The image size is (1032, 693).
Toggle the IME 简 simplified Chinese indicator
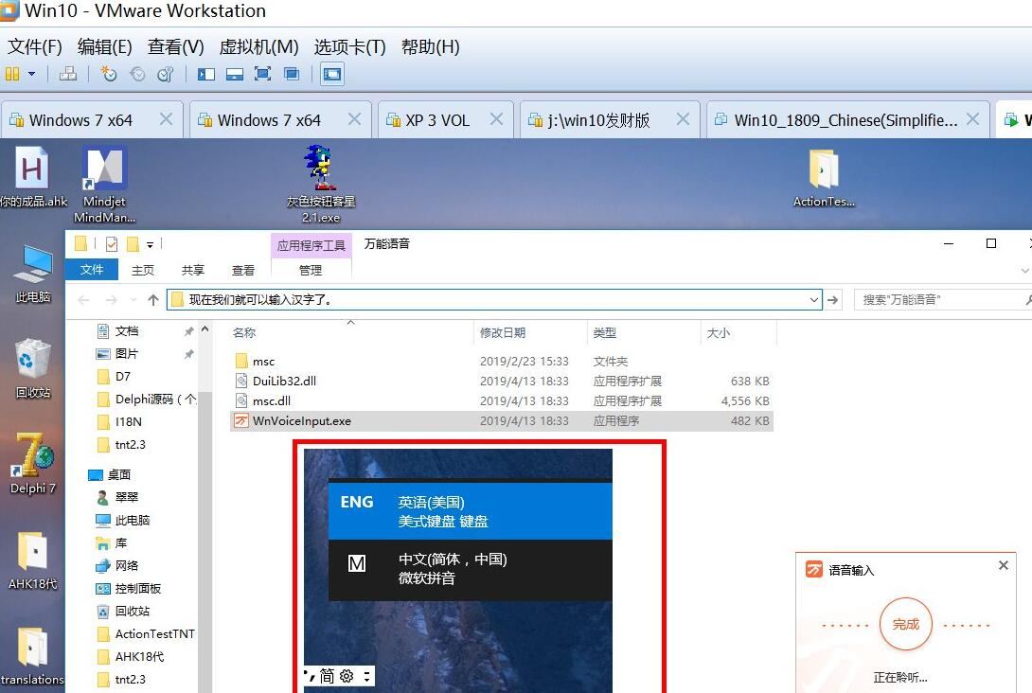click(327, 675)
